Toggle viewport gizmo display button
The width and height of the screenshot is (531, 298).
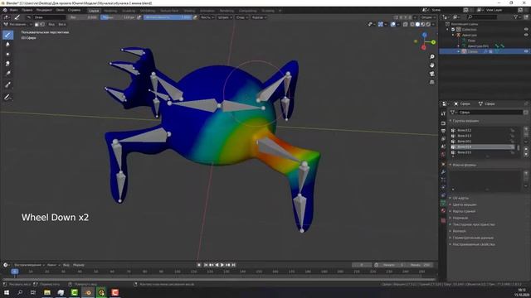[x=381, y=24]
